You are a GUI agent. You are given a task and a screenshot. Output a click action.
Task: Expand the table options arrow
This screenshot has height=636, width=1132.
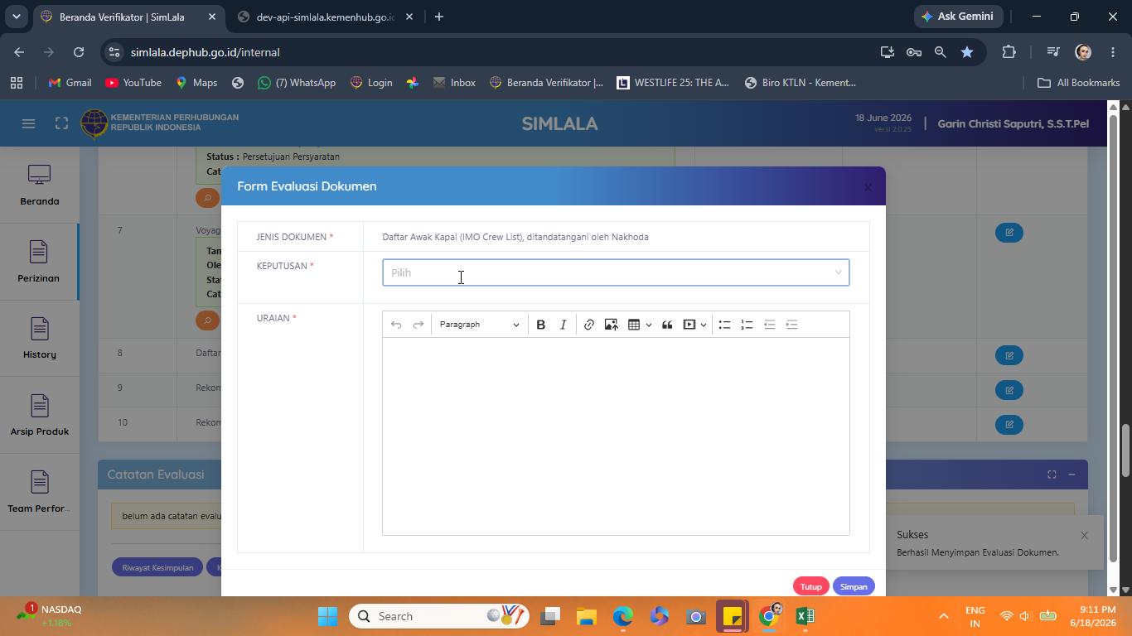tap(648, 325)
